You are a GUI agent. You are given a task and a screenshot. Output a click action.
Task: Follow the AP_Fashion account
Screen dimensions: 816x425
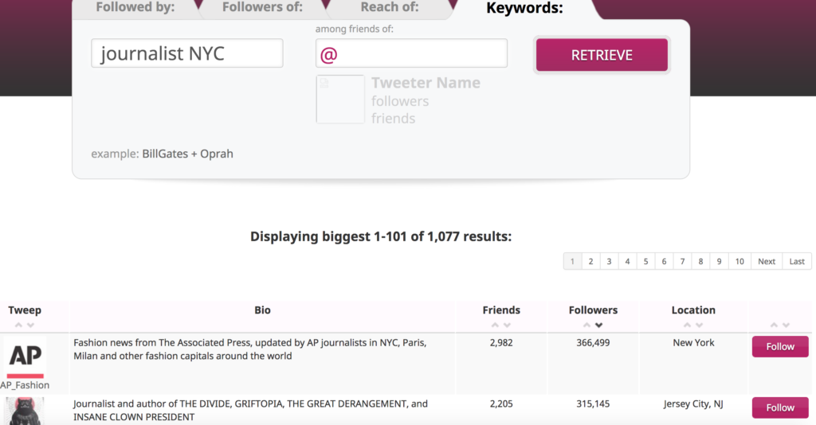780,346
